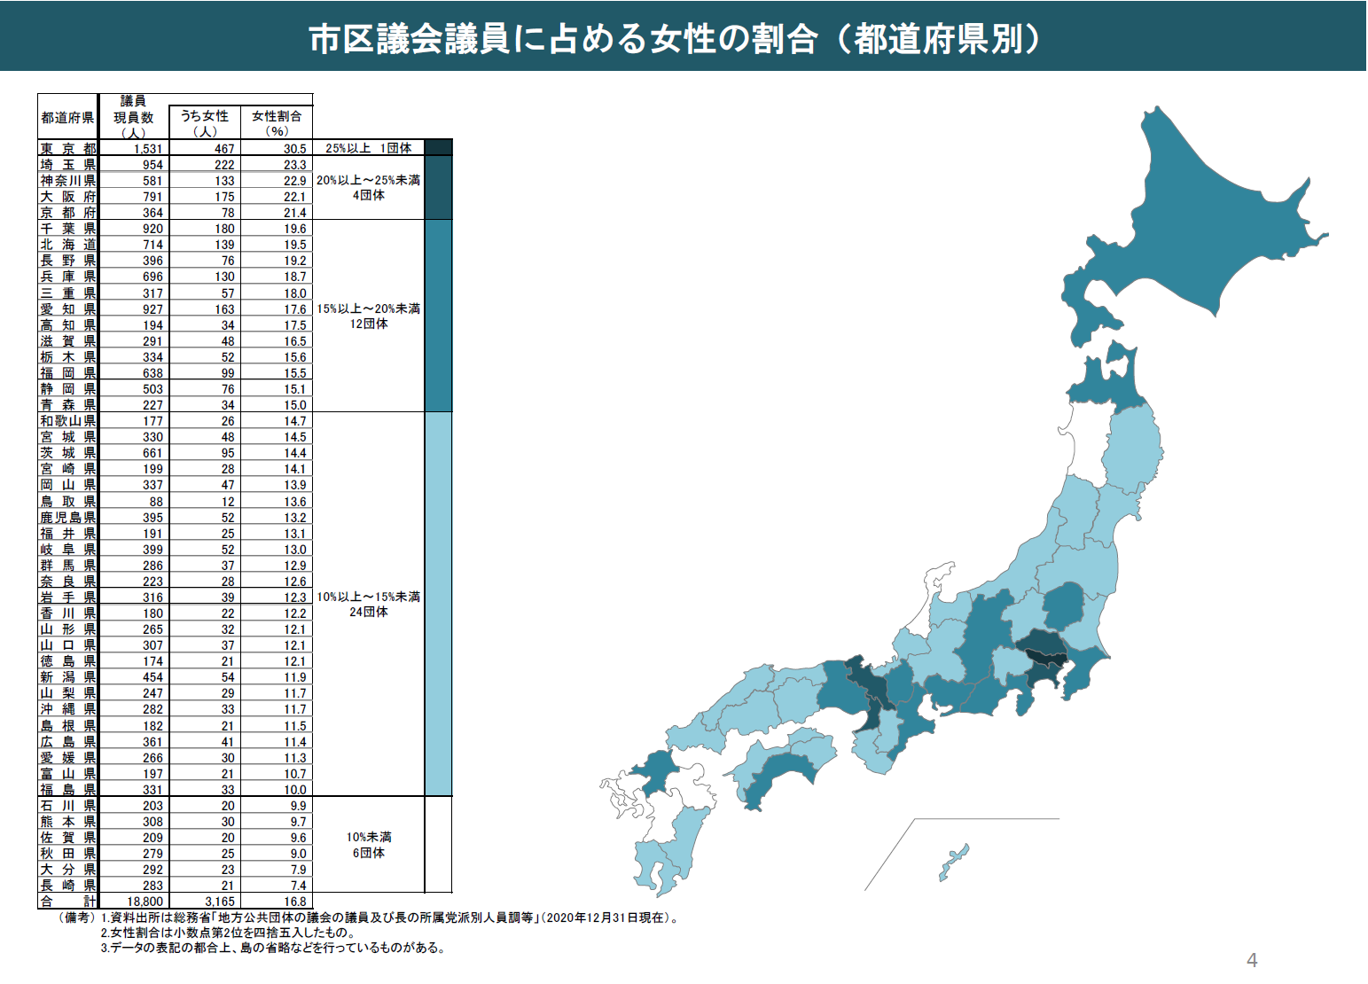Click the white swatch for 10%未満
The image size is (1368, 984).
(439, 845)
